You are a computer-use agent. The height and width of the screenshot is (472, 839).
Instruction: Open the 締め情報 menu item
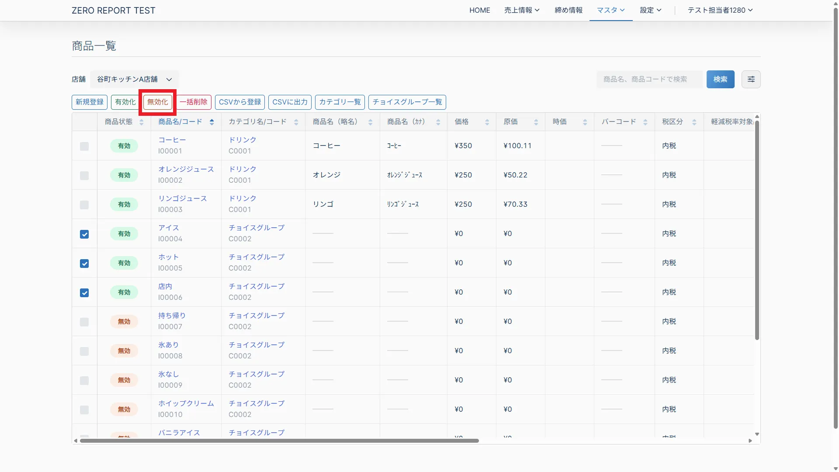coord(568,10)
